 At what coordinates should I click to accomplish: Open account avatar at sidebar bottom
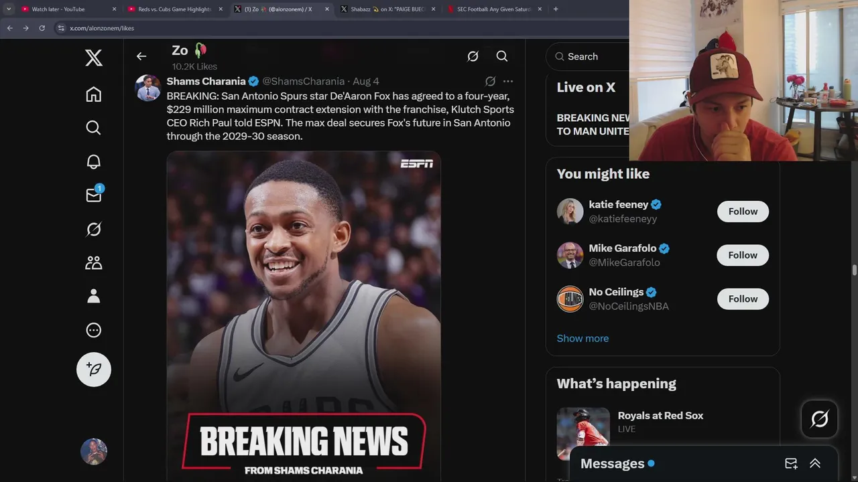coord(94,452)
